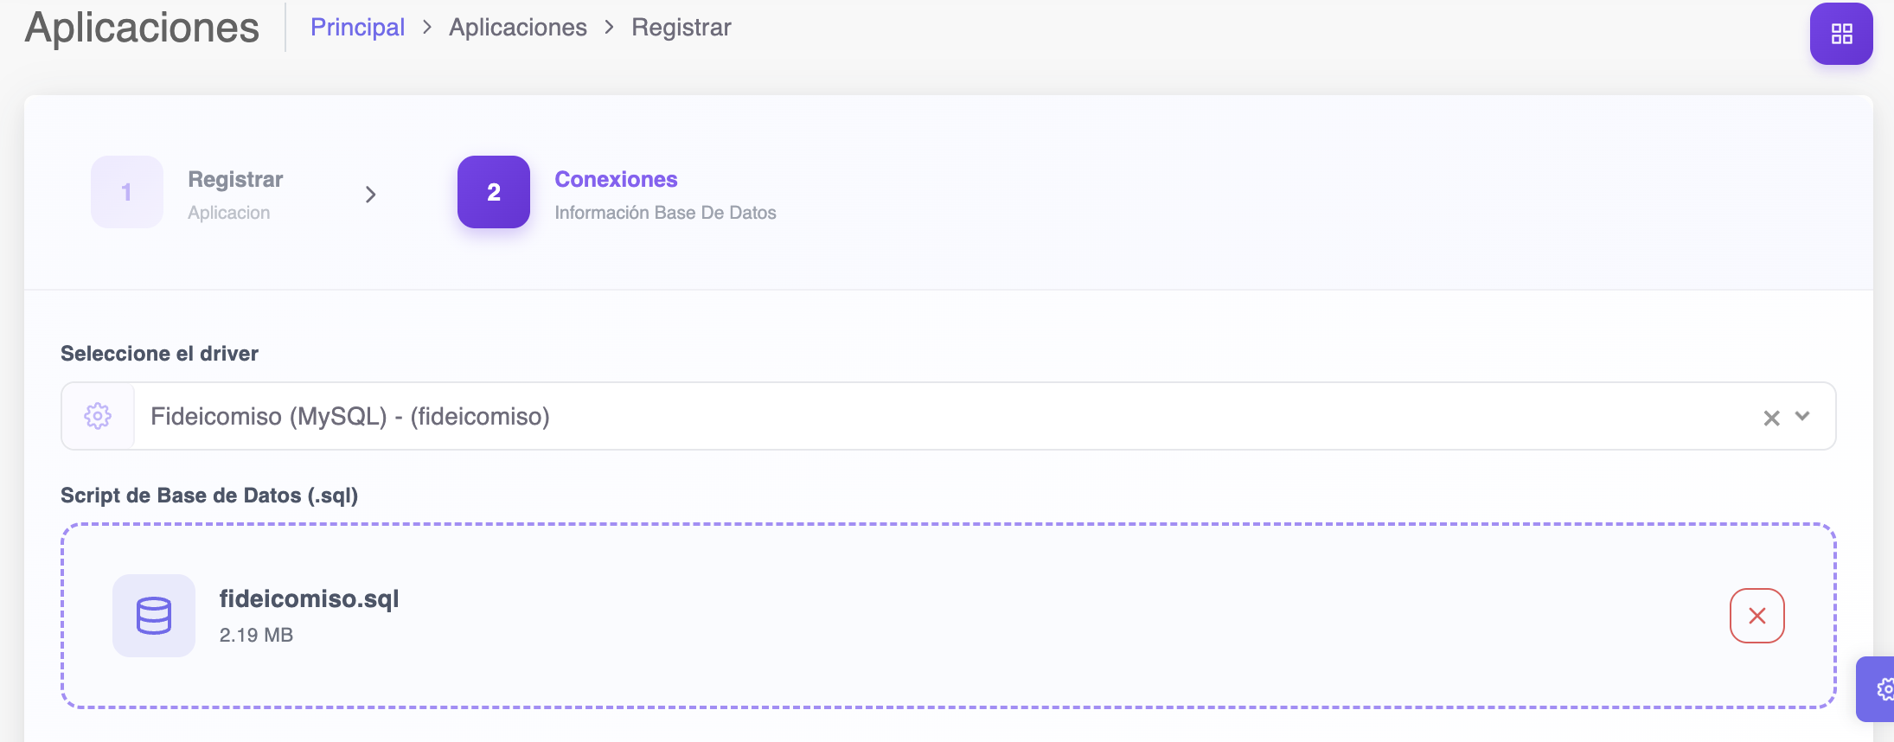Click the Información Base De Datos subtitle
This screenshot has height=742, width=1894.
pyautogui.click(x=665, y=213)
